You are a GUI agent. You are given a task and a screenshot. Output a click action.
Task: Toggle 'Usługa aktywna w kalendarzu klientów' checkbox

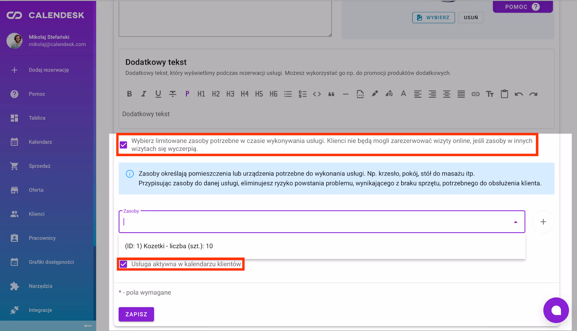123,264
